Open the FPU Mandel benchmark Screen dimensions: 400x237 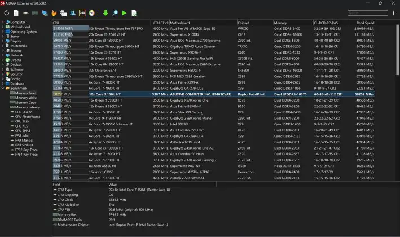(24, 141)
